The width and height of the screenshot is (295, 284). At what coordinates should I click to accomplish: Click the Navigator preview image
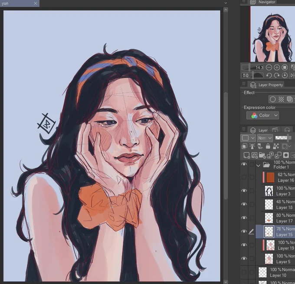272,34
